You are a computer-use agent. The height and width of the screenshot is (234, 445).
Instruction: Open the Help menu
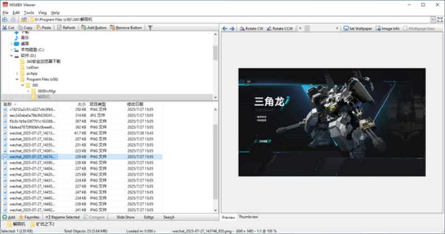coord(55,13)
